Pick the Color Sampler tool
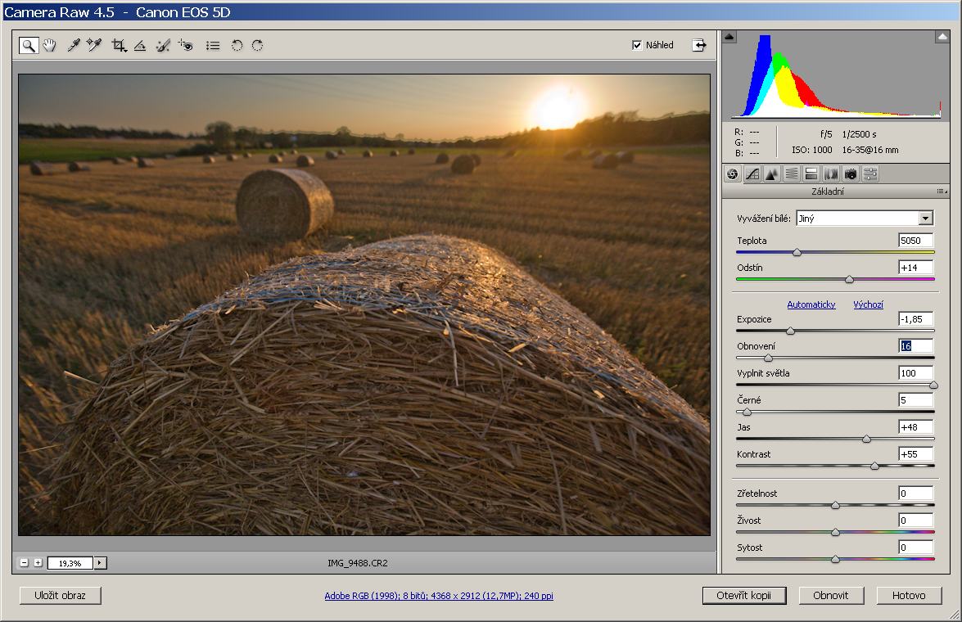The width and height of the screenshot is (962, 622). pyautogui.click(x=94, y=46)
